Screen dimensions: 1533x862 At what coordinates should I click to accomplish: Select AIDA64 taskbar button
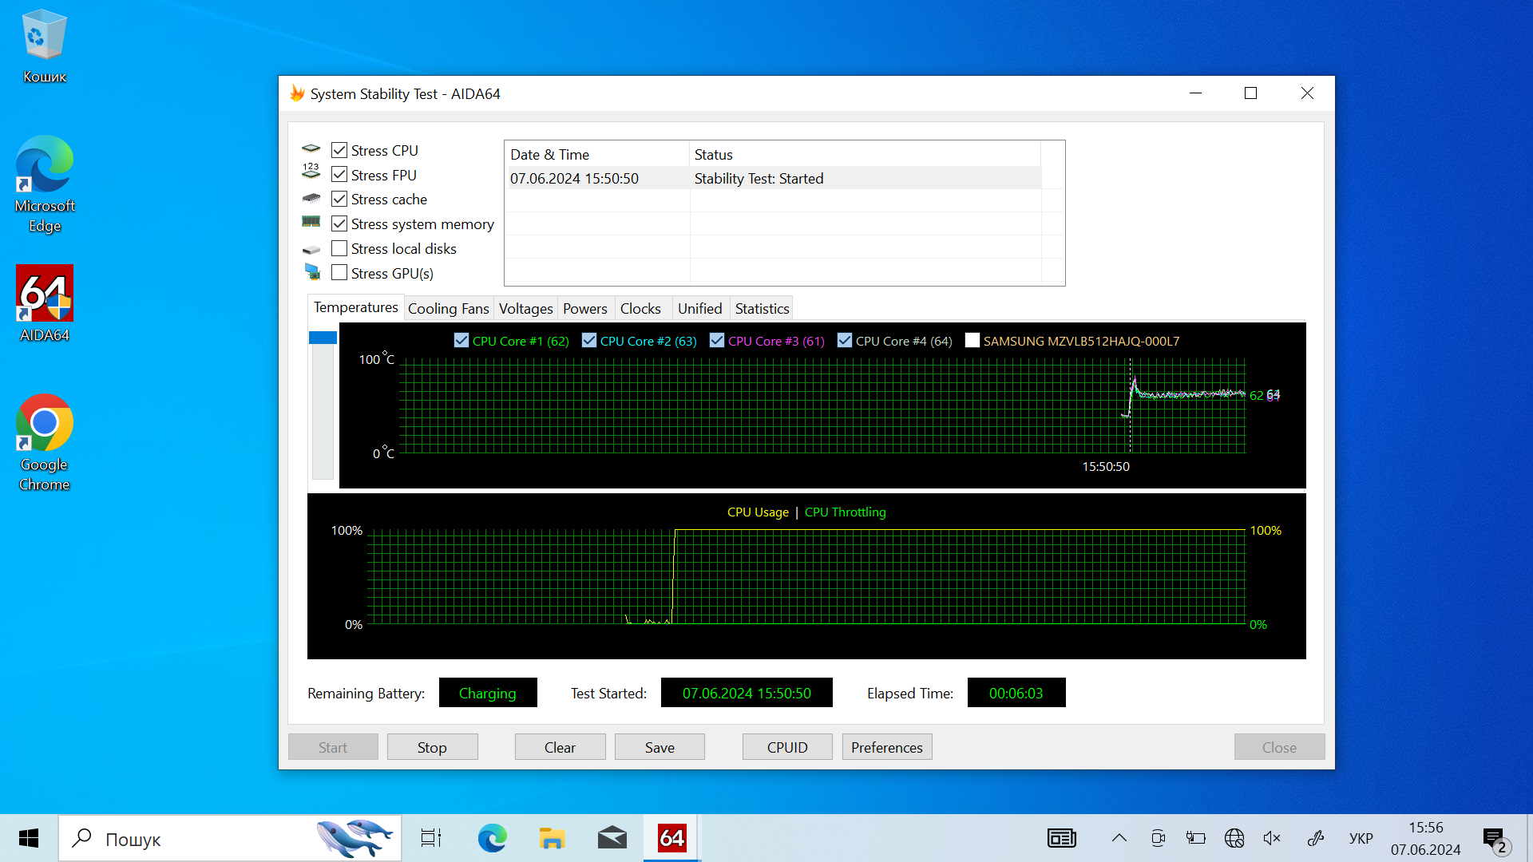click(671, 838)
